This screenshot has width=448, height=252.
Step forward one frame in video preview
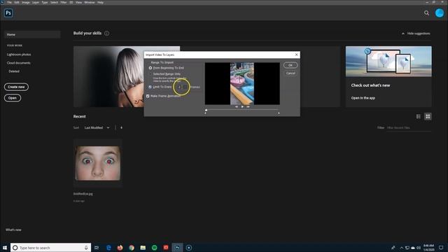point(248,106)
